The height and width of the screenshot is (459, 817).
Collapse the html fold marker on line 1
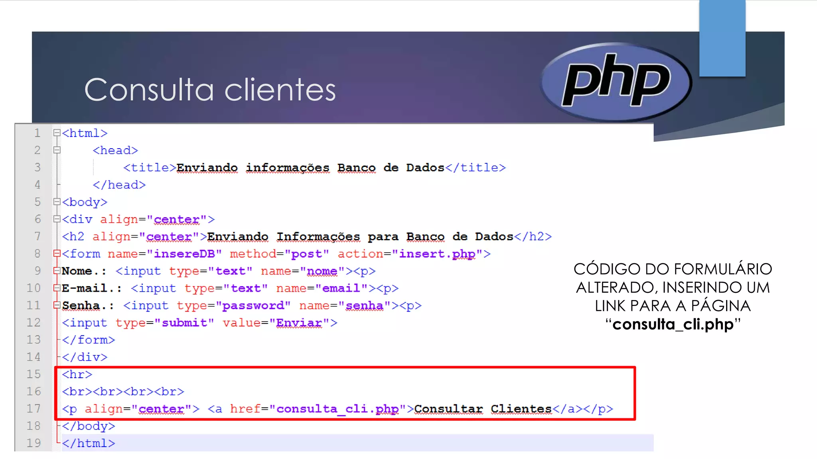[x=57, y=133]
